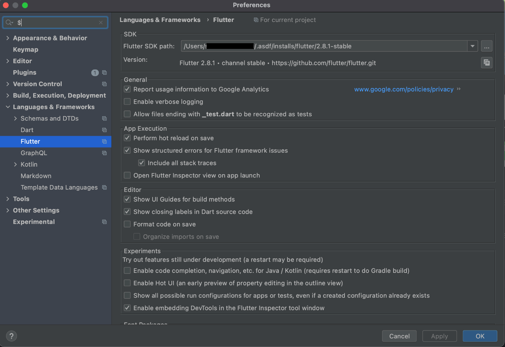Image resolution: width=505 pixels, height=347 pixels.
Task: Click the project-level icon beside Experimental
Action: click(104, 222)
